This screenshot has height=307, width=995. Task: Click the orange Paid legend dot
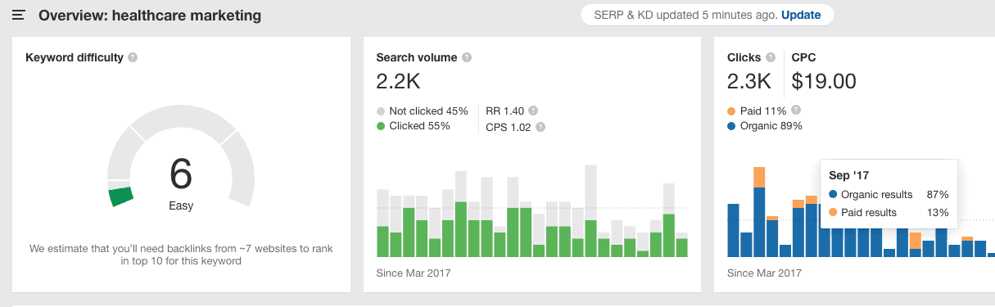pyautogui.click(x=731, y=111)
